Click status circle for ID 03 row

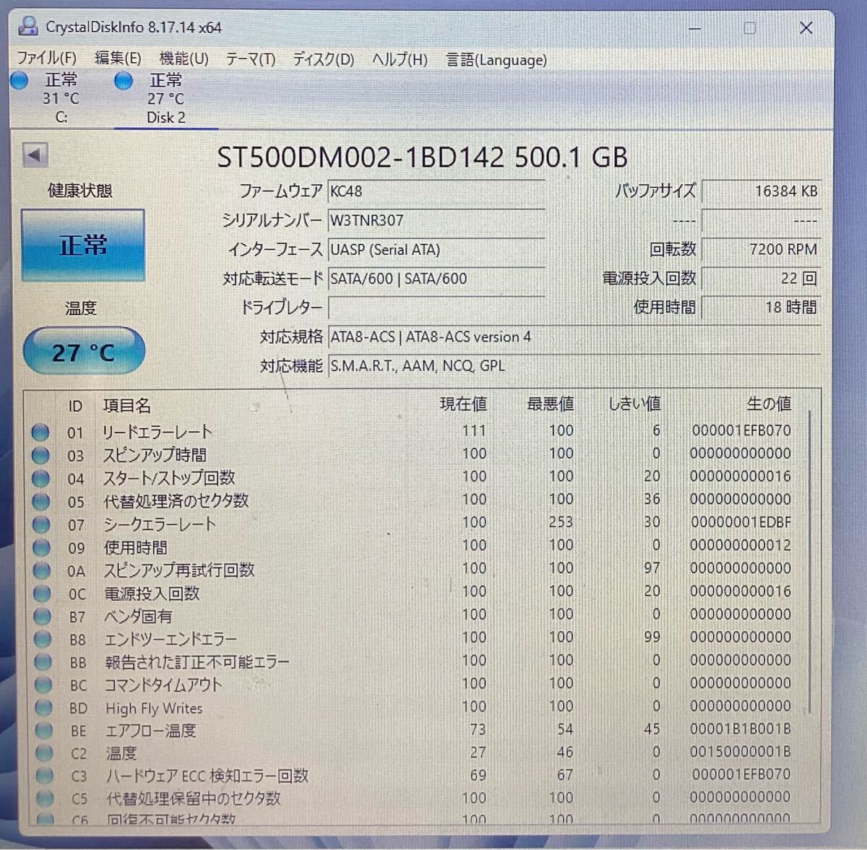[x=40, y=456]
